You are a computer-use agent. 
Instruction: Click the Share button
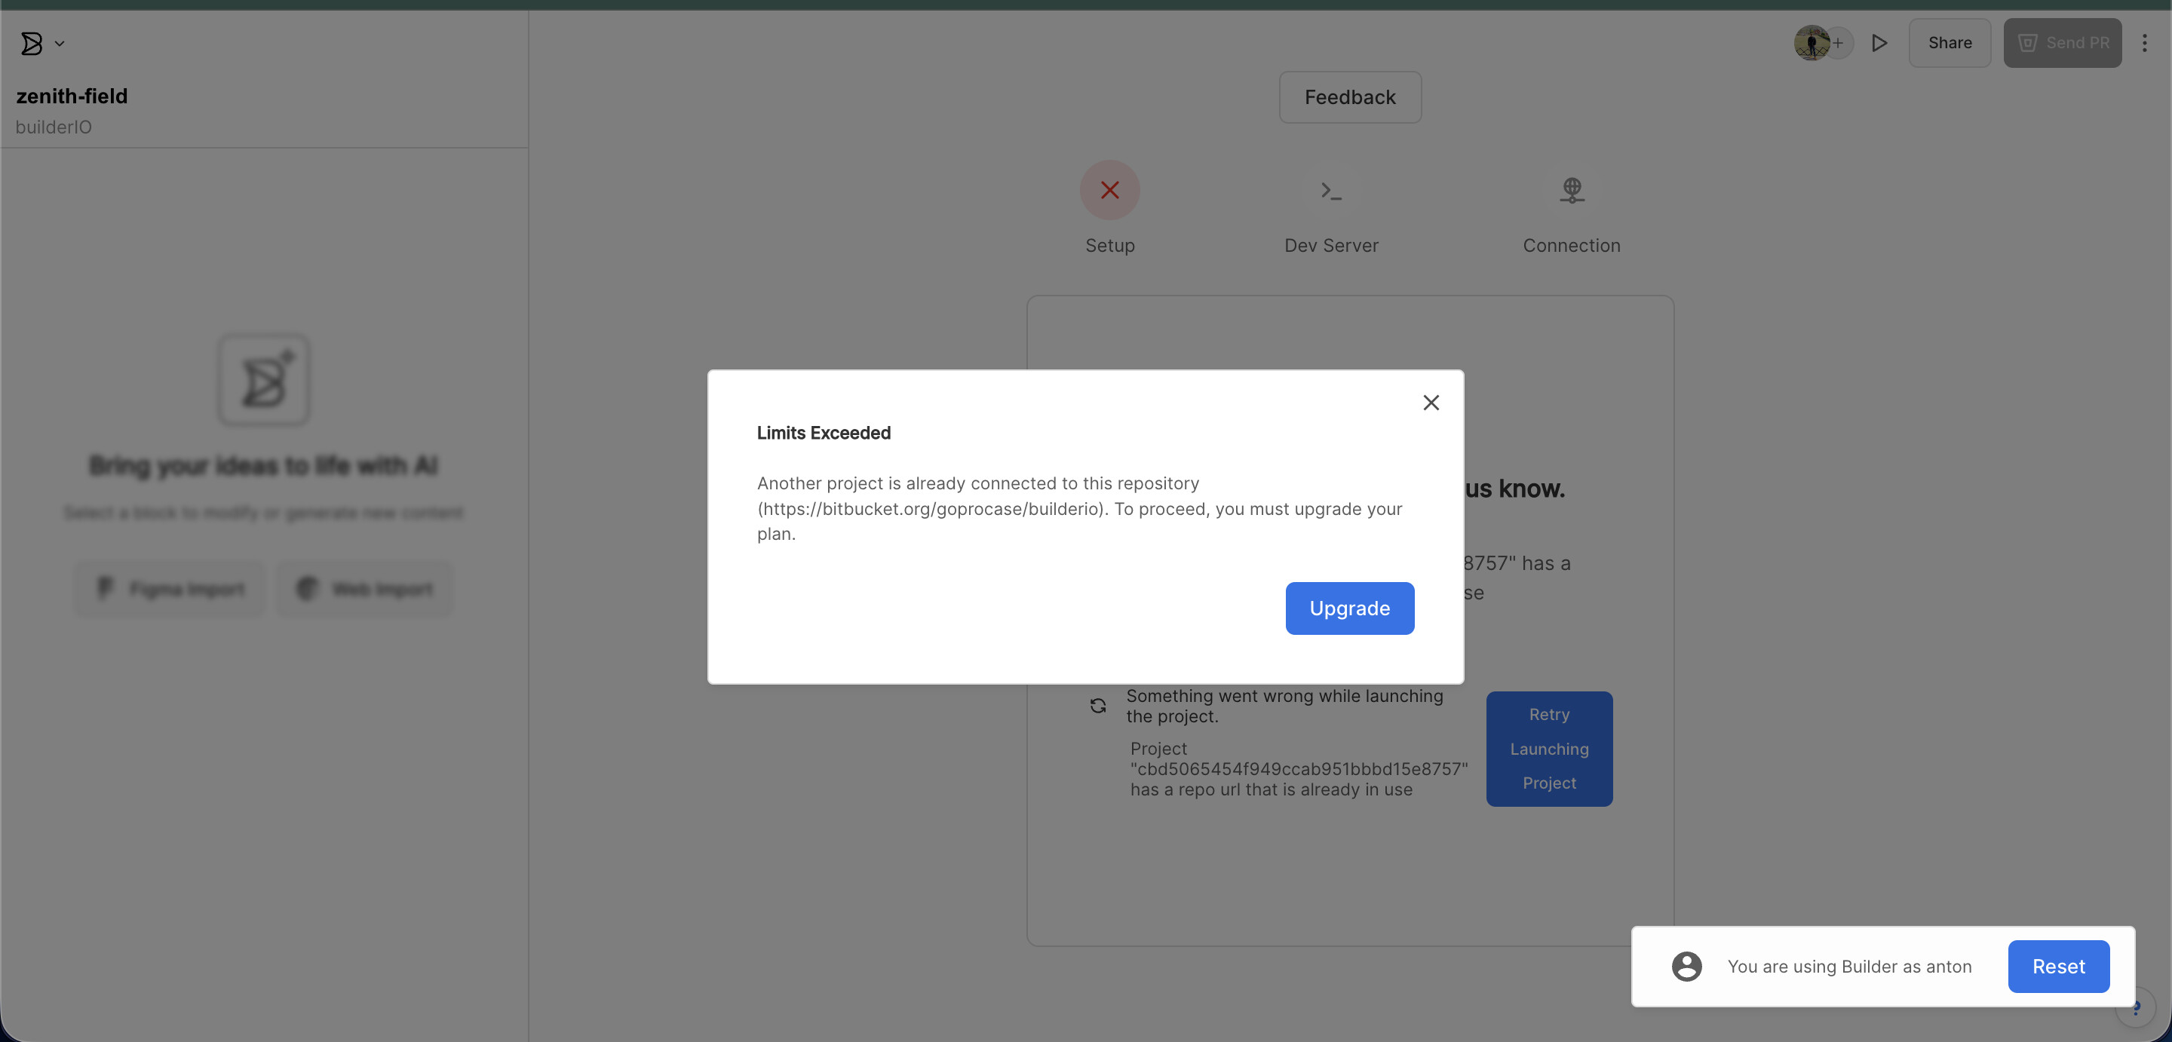pos(1949,43)
